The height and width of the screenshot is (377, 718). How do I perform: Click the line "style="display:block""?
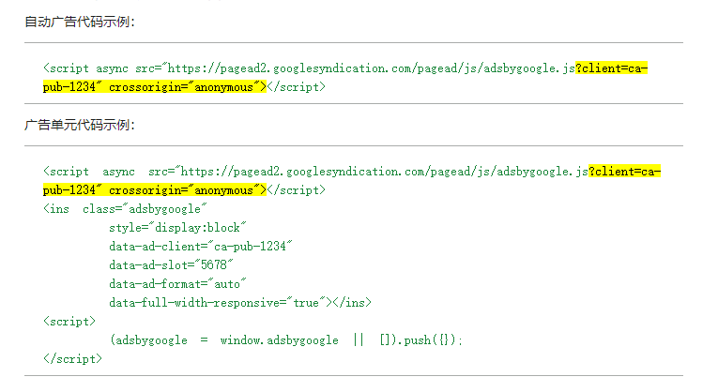[x=177, y=227]
